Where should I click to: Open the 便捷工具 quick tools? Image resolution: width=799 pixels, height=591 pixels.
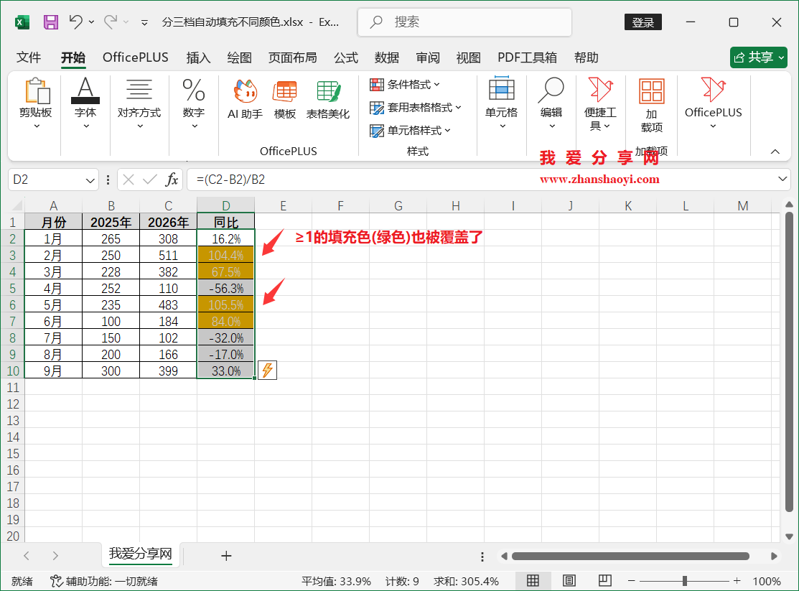(x=600, y=105)
